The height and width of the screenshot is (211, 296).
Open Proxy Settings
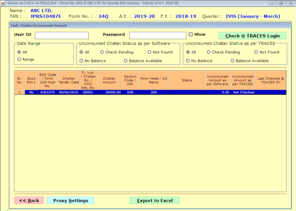tap(70, 200)
